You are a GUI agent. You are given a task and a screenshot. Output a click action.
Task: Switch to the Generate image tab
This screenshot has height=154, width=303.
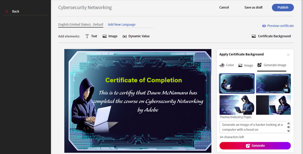275,65
